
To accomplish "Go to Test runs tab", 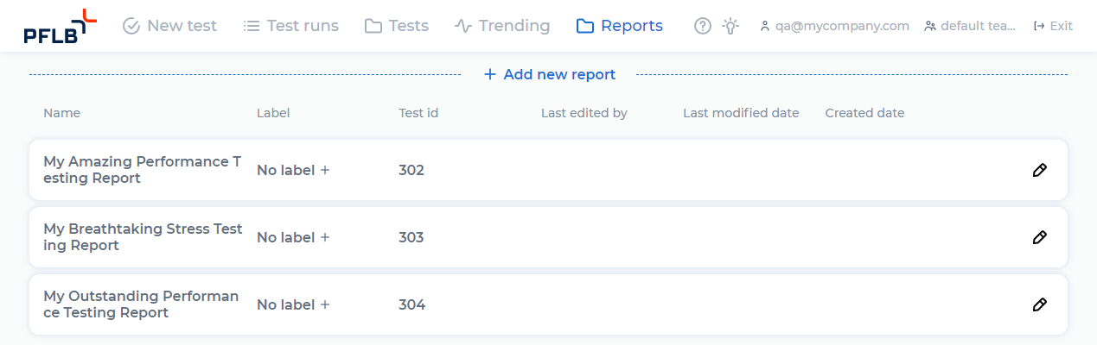I will pos(291,26).
